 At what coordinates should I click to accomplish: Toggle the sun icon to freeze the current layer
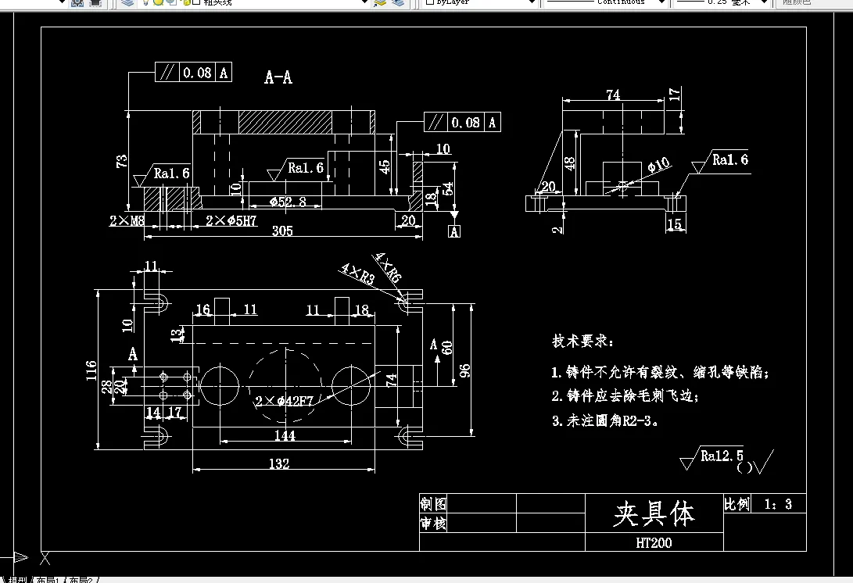point(158,4)
